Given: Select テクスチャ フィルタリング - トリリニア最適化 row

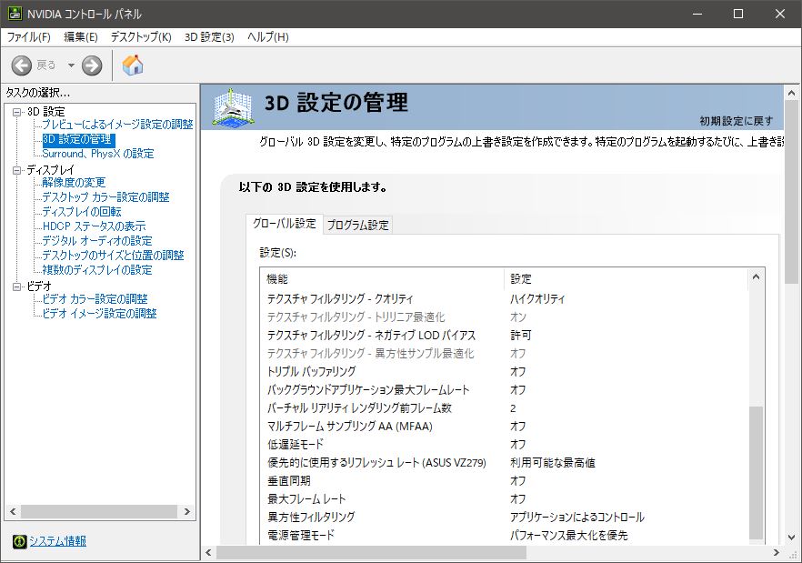Looking at the screenshot, I should click(x=504, y=317).
